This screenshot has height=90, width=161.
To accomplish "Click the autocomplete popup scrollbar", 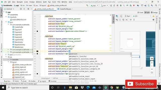I will 131,55.
